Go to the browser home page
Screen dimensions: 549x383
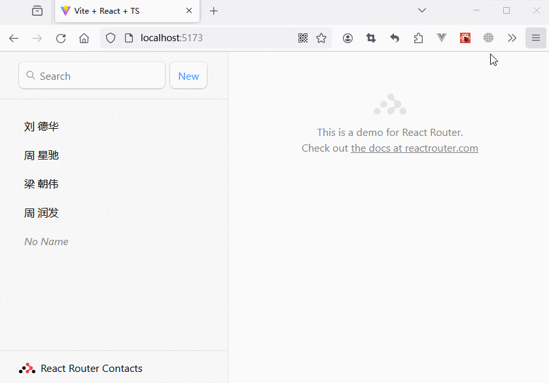(x=84, y=38)
